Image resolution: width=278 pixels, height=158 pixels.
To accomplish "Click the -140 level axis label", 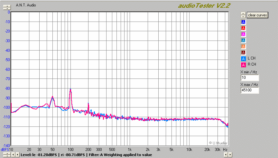I will (7, 145).
